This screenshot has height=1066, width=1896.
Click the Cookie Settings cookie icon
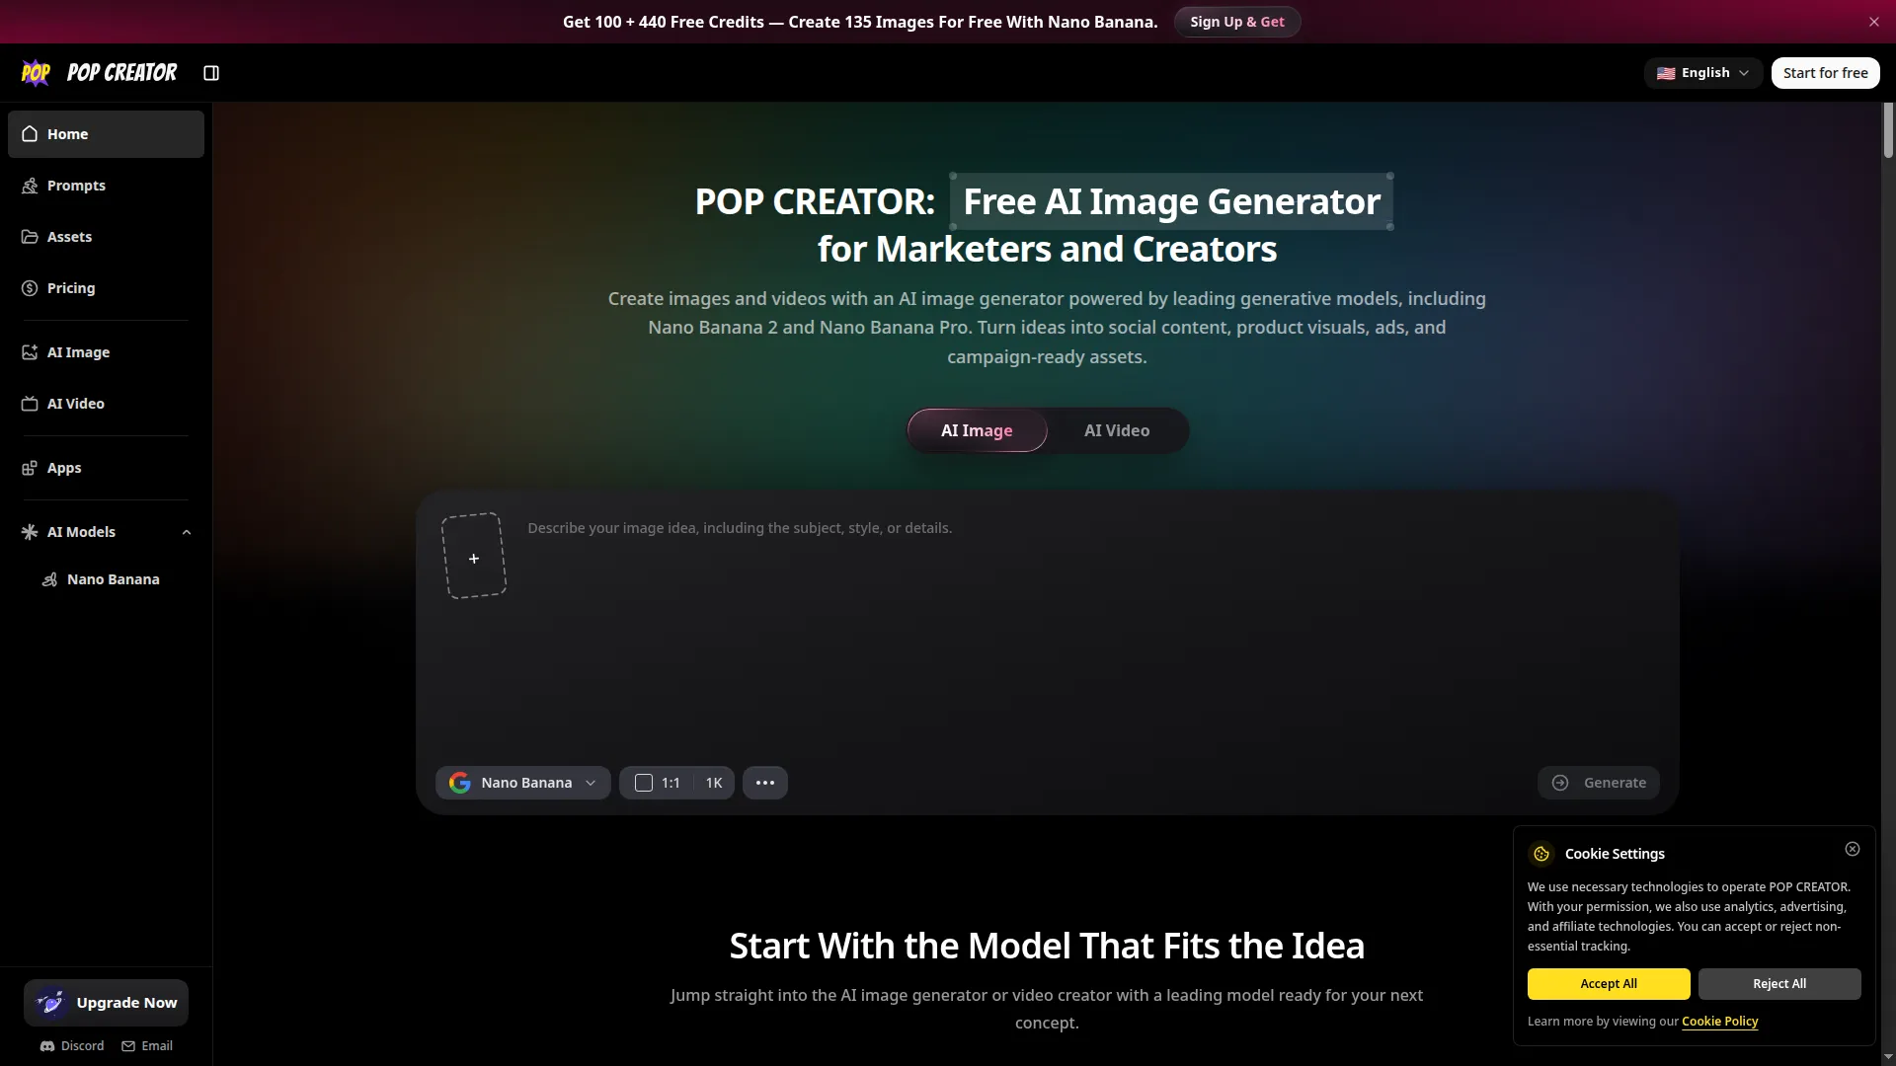pos(1541,854)
